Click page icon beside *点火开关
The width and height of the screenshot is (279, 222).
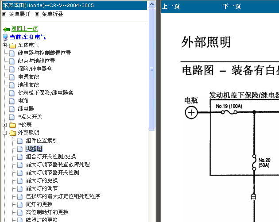pos(12,117)
